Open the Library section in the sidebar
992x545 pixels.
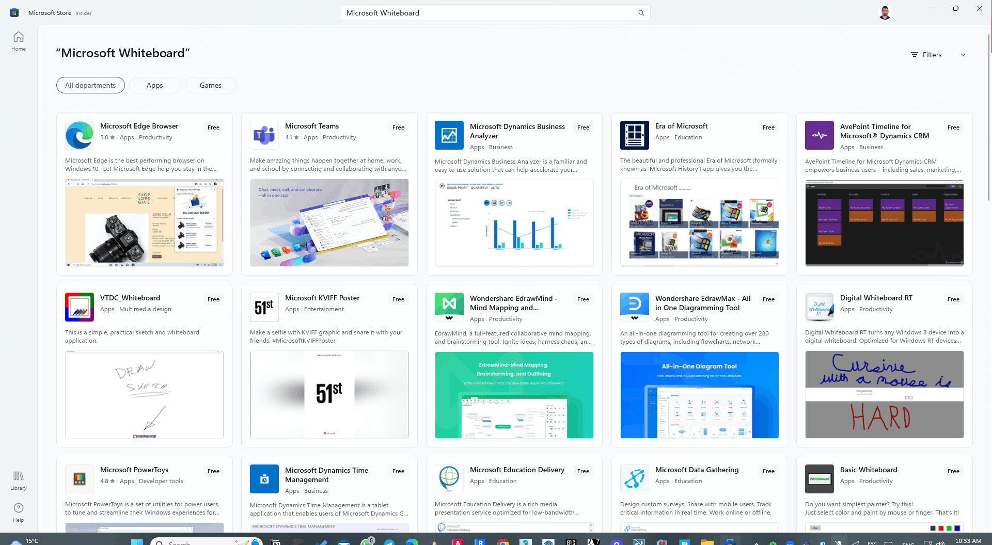tap(19, 480)
